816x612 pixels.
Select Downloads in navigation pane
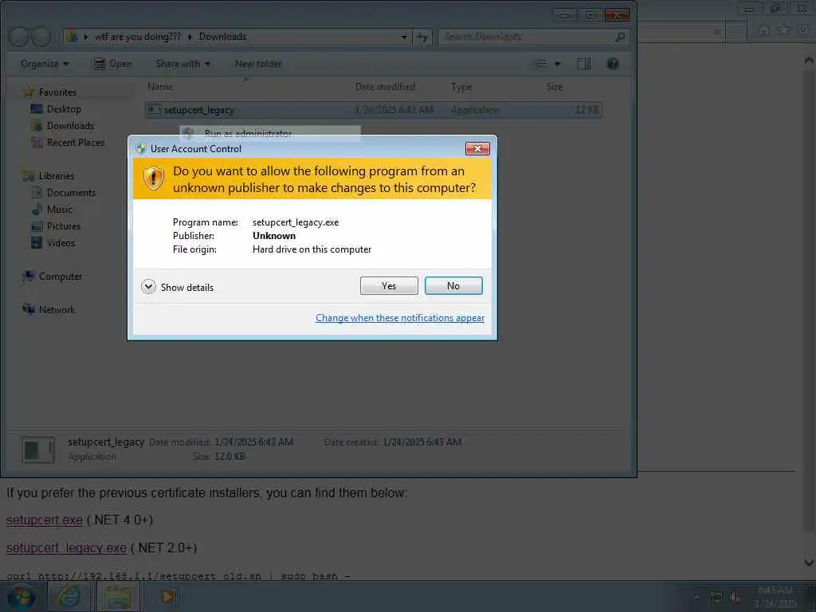(70, 125)
